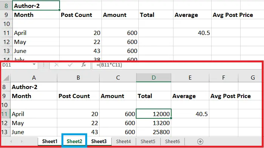Open the Sheet4 tab

click(x=123, y=142)
